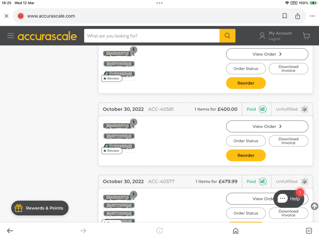Click the yellow search magnifier button

pyautogui.click(x=227, y=36)
